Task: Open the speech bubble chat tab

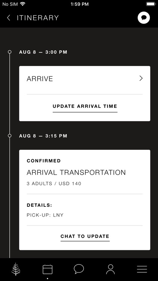Action: tap(79, 269)
